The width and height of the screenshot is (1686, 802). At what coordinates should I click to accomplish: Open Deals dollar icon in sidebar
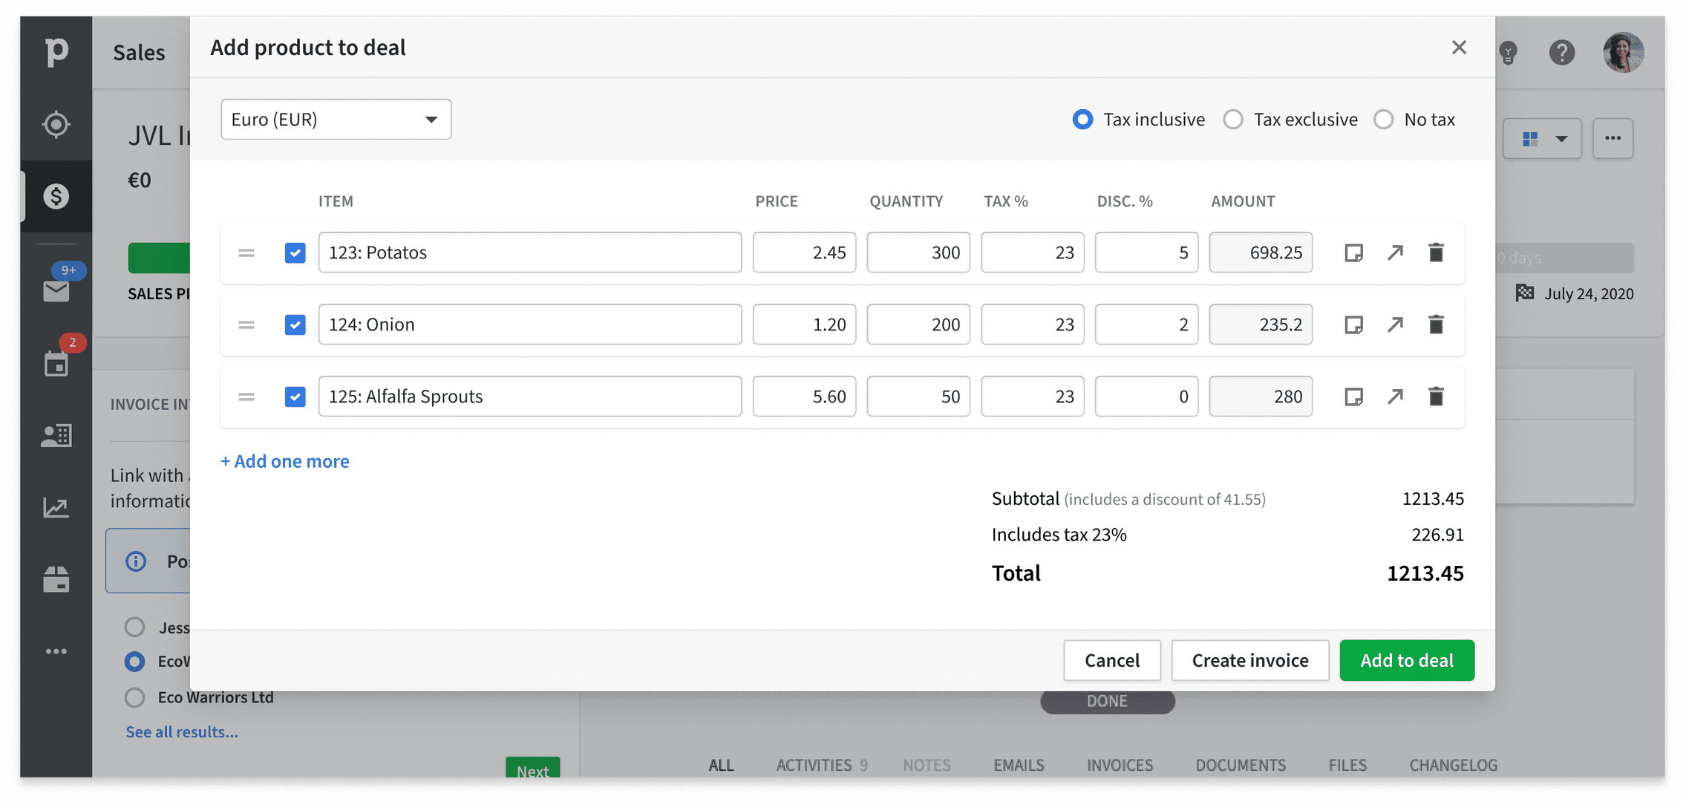tap(56, 196)
